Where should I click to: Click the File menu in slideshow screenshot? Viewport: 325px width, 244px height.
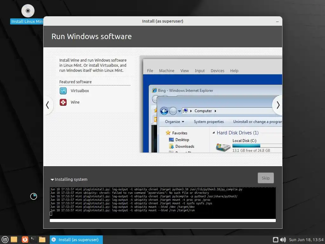150,71
